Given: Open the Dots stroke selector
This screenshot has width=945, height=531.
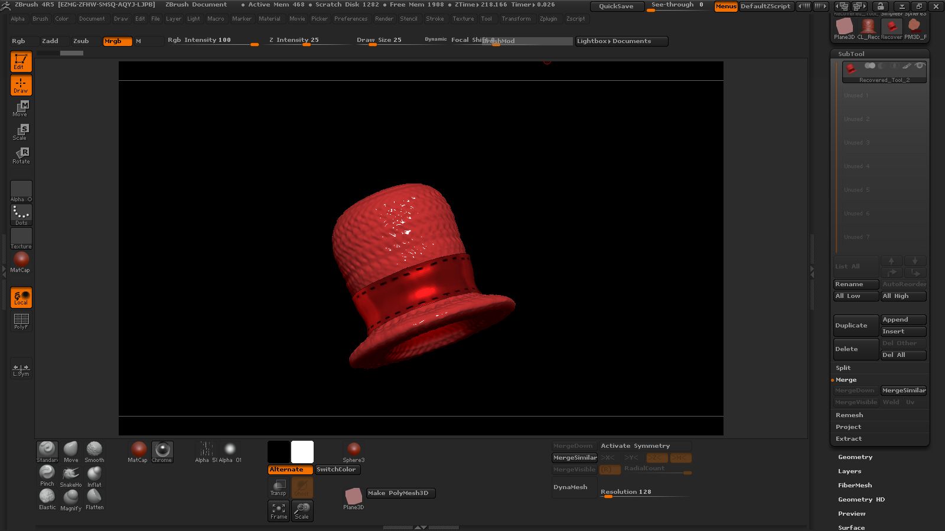Looking at the screenshot, I should tap(21, 214).
